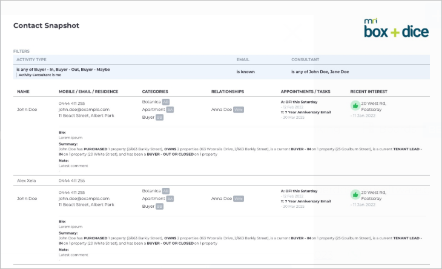Screen dimensions: 442x269
Task: Click the NAME column header
Action: pos(23,91)
